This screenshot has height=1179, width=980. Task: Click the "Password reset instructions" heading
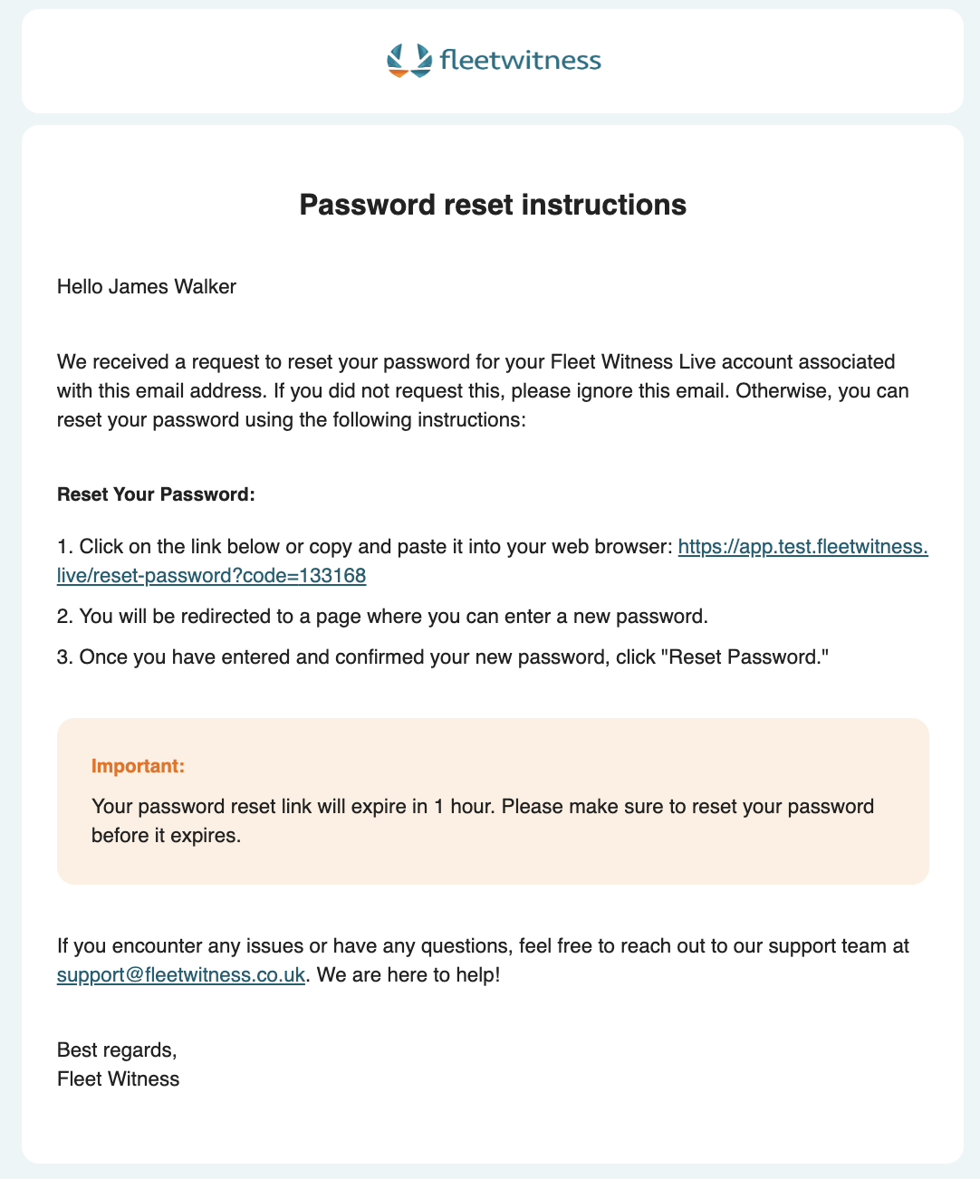coord(493,205)
